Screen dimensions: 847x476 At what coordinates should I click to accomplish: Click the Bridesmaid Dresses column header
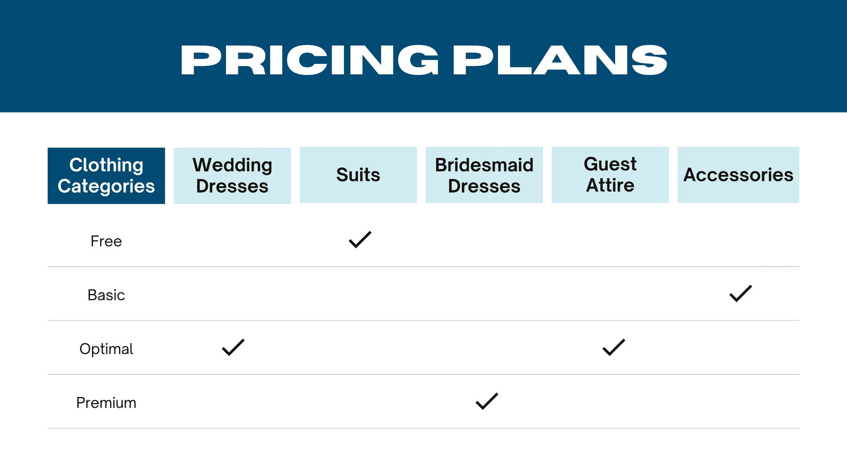coord(484,175)
